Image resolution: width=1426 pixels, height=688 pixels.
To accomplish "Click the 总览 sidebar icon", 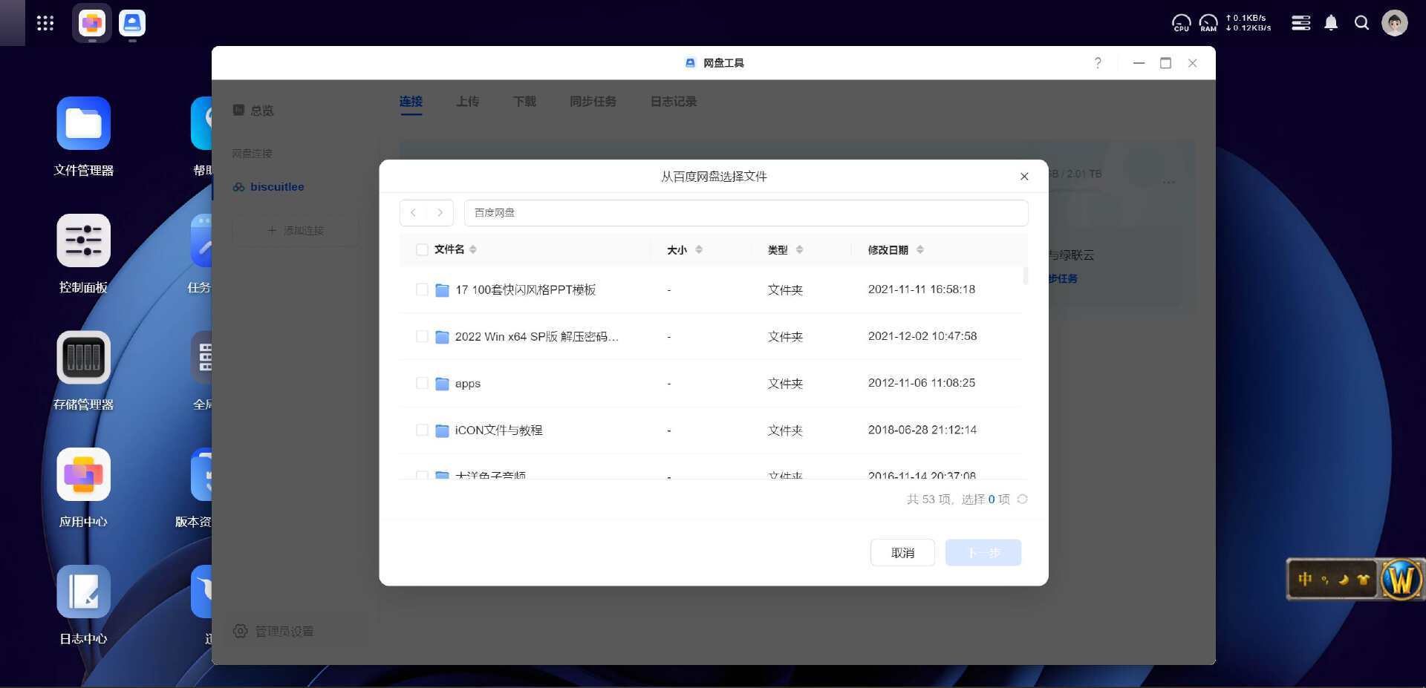I will pyautogui.click(x=238, y=110).
